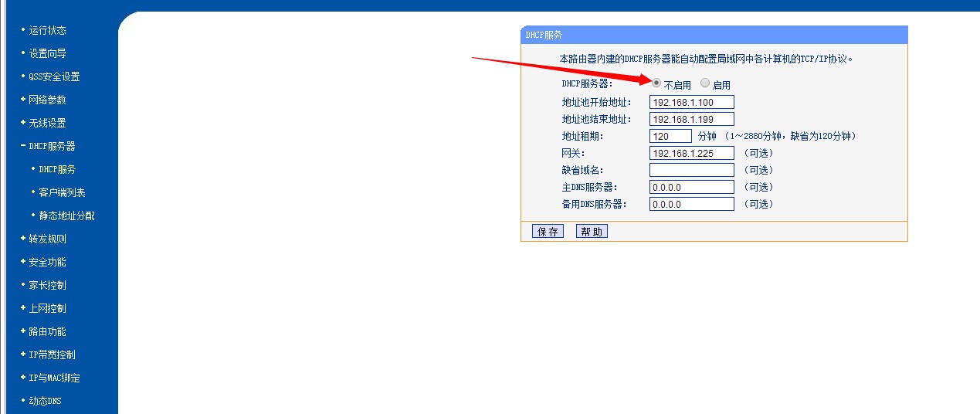Click the 地址租期 minutes input field
This screenshot has width=980, height=414.
coord(671,136)
